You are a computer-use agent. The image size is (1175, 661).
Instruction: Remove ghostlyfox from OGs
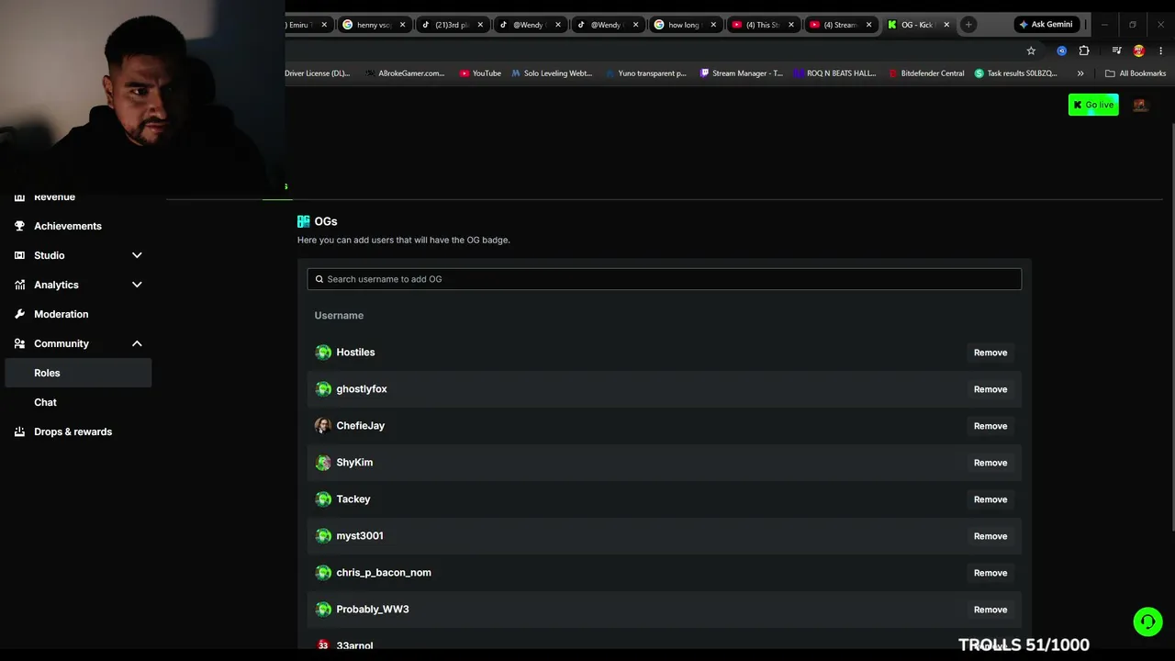990,389
